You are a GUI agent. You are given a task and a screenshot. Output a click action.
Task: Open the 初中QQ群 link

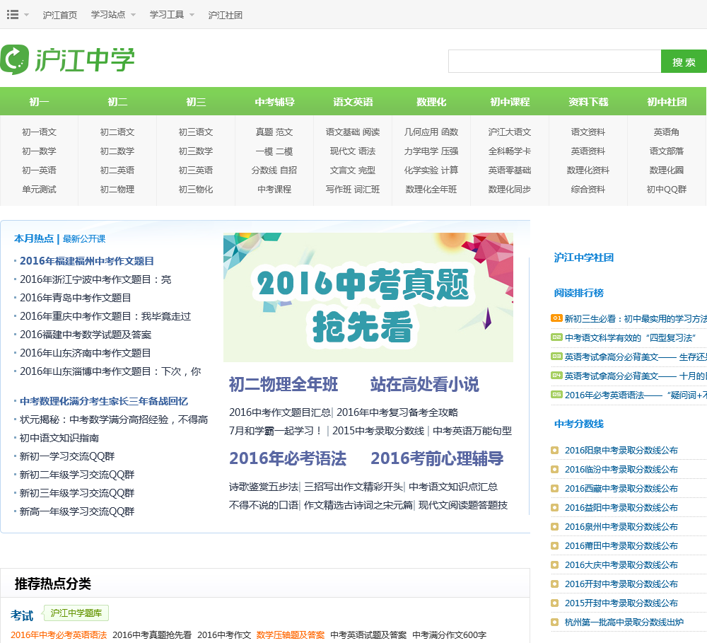pyautogui.click(x=667, y=189)
